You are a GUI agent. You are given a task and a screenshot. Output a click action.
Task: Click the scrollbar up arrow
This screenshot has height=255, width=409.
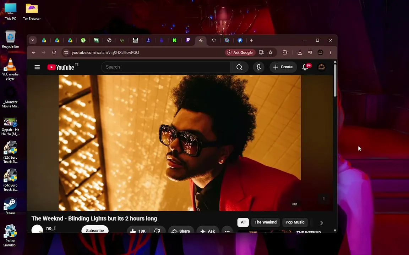[x=335, y=62]
